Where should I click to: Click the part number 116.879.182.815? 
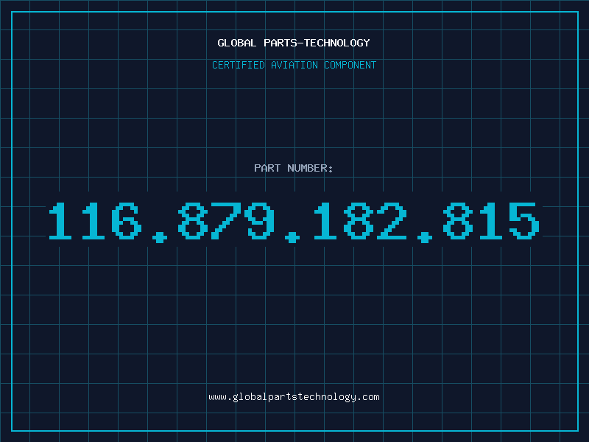tap(294, 222)
